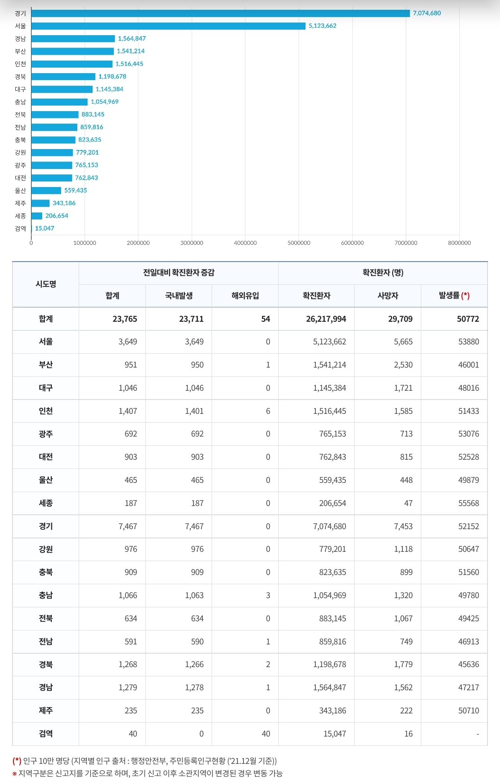Click the 경기 bar in the chart
Image resolution: width=500 pixels, height=781 pixels.
click(220, 13)
